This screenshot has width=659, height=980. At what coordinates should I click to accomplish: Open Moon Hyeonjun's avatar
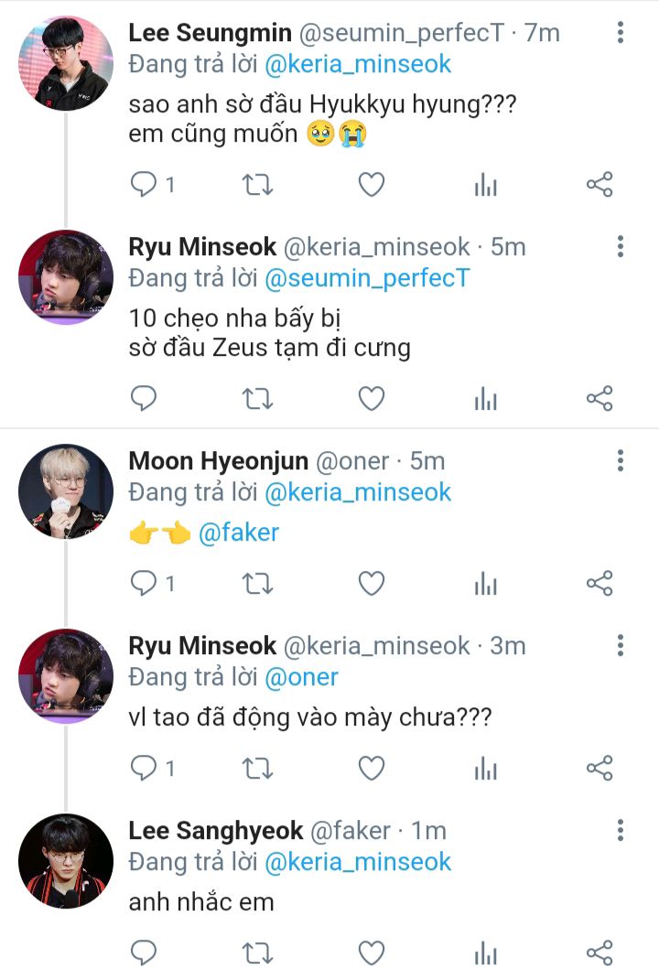pos(66,491)
